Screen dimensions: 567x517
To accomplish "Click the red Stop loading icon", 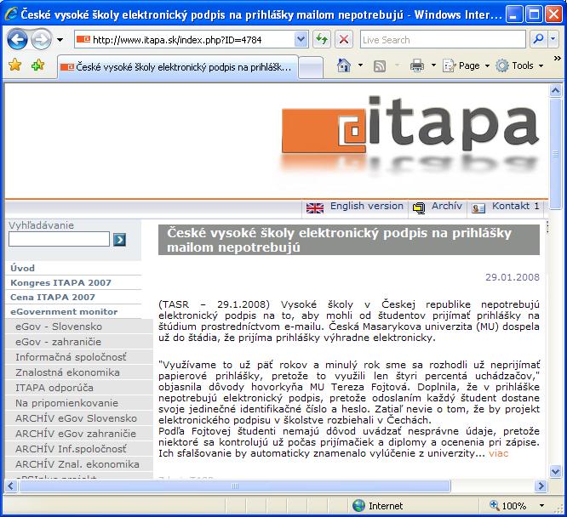I will tap(344, 39).
